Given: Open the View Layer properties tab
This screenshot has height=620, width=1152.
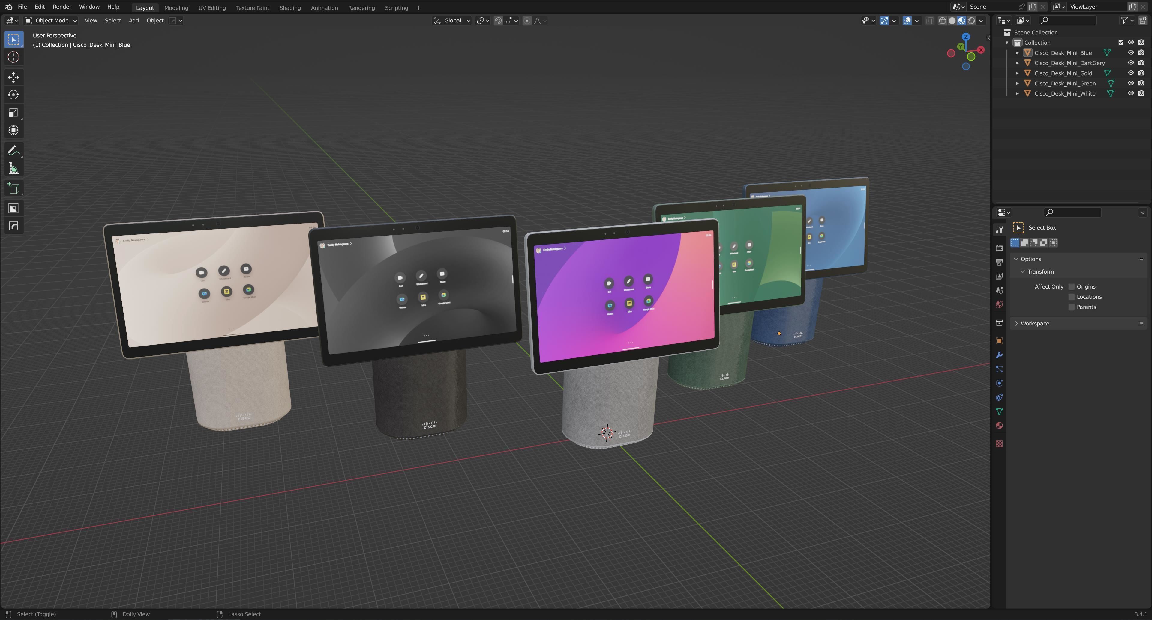Looking at the screenshot, I should coord(999,276).
